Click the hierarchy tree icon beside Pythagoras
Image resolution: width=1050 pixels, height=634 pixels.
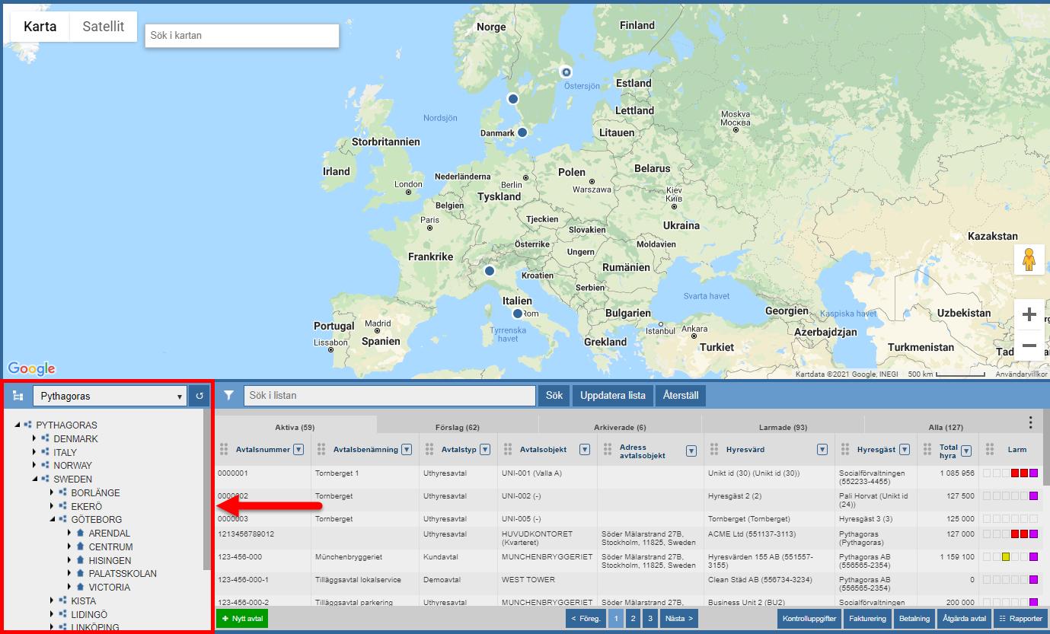click(18, 396)
